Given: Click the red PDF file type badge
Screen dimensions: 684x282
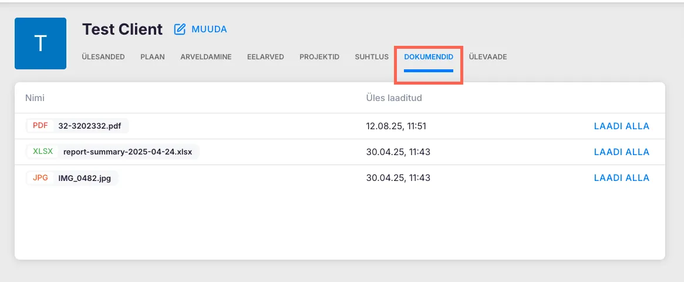Looking at the screenshot, I should [41, 126].
